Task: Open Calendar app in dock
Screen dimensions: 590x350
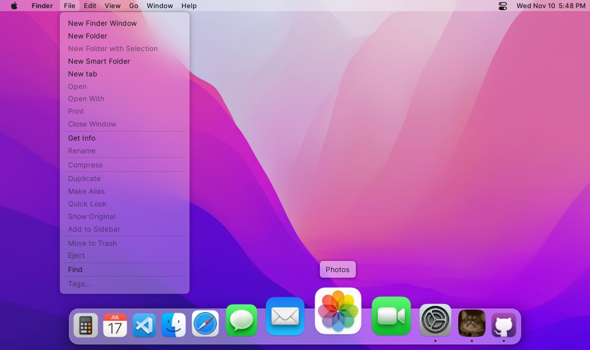Action: point(115,325)
